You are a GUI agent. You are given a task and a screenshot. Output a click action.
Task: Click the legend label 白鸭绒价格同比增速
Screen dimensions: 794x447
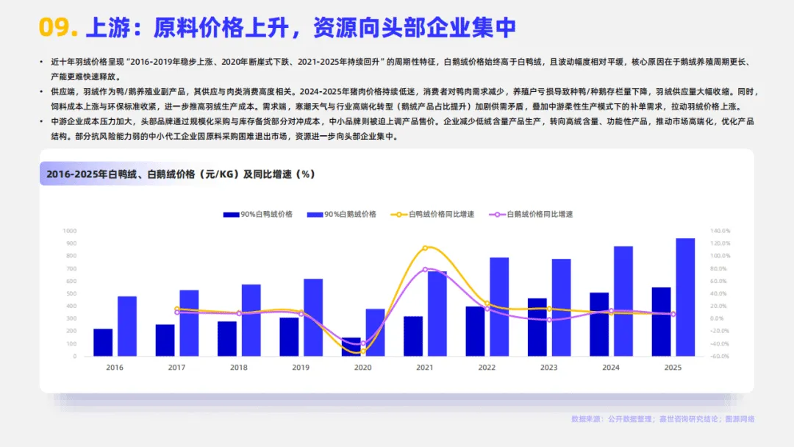(x=442, y=215)
